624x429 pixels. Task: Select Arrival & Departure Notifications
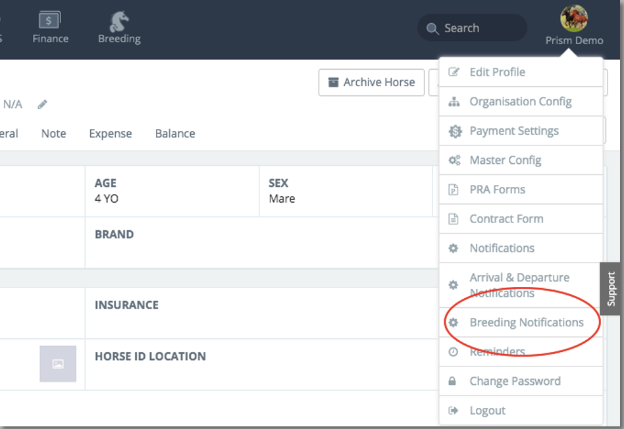519,285
